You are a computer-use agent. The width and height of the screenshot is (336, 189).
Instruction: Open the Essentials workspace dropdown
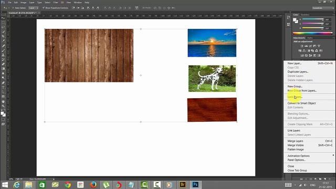pyautogui.click(x=323, y=8)
